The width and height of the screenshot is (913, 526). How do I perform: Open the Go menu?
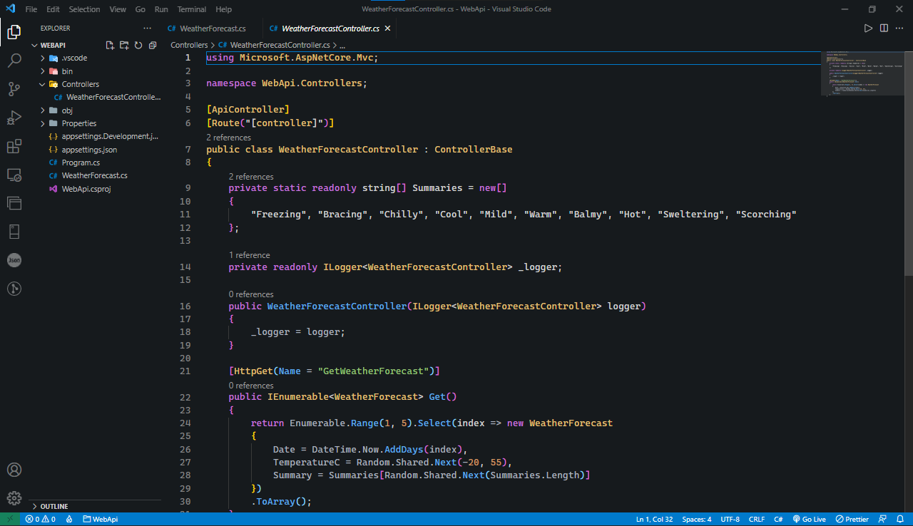point(141,9)
